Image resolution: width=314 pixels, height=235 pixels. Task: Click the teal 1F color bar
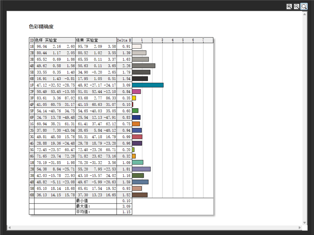[148, 85]
